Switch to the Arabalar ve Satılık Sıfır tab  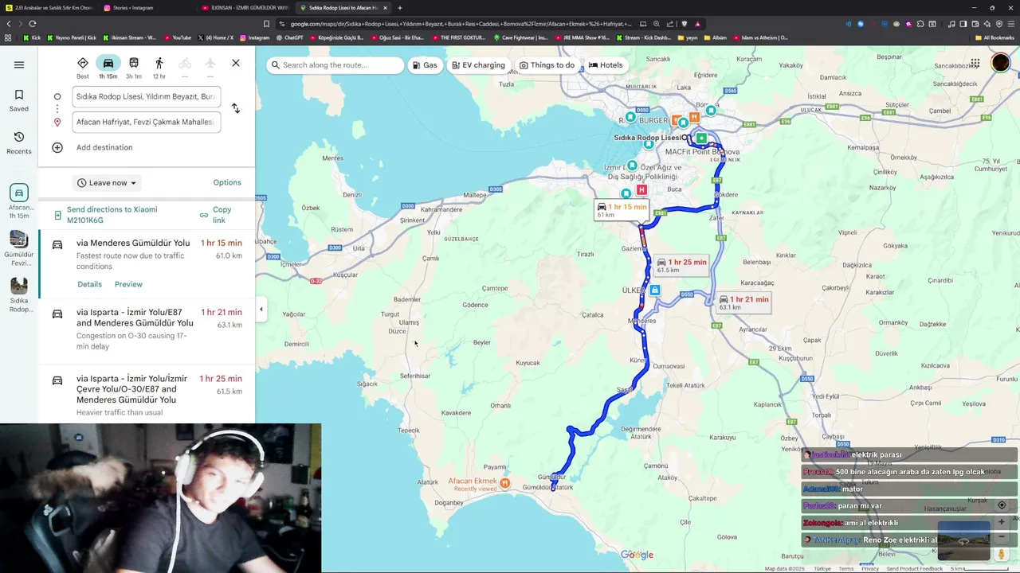pyautogui.click(x=49, y=8)
